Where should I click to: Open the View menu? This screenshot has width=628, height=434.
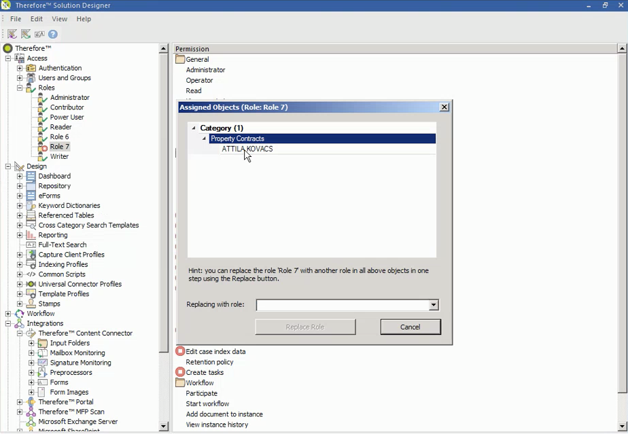pos(59,18)
